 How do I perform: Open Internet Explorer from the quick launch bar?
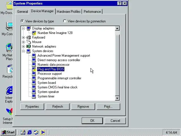(29, 132)
